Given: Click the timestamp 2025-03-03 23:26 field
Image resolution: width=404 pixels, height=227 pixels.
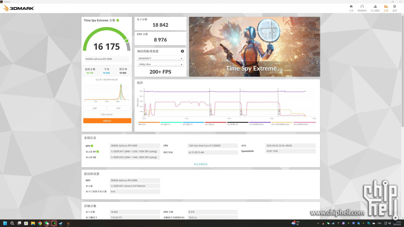Looking at the screenshot, I should [290, 146].
